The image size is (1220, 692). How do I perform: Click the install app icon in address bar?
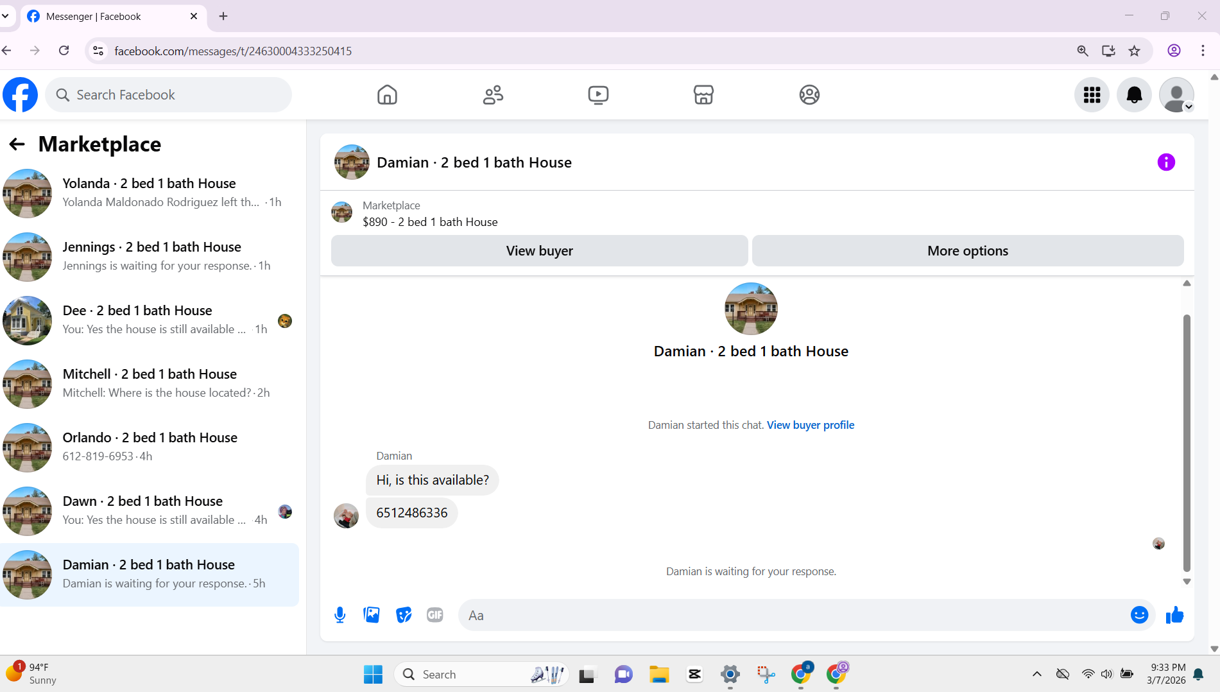tap(1108, 51)
